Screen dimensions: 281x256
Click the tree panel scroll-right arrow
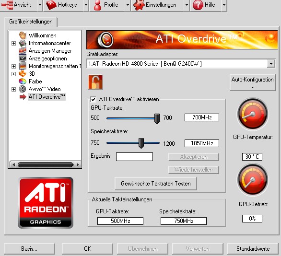(x=78, y=164)
